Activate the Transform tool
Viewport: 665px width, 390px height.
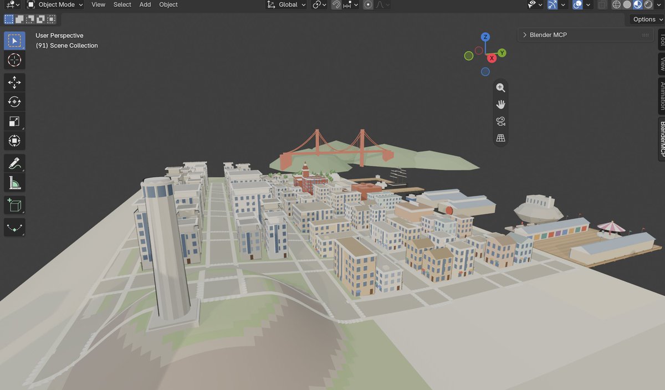tap(14, 141)
